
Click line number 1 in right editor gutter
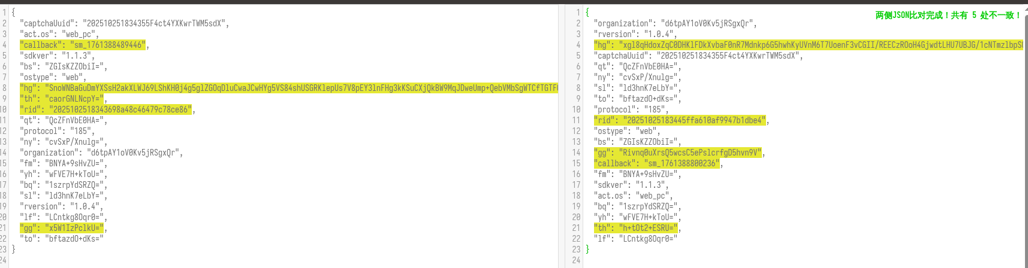pyautogui.click(x=578, y=13)
